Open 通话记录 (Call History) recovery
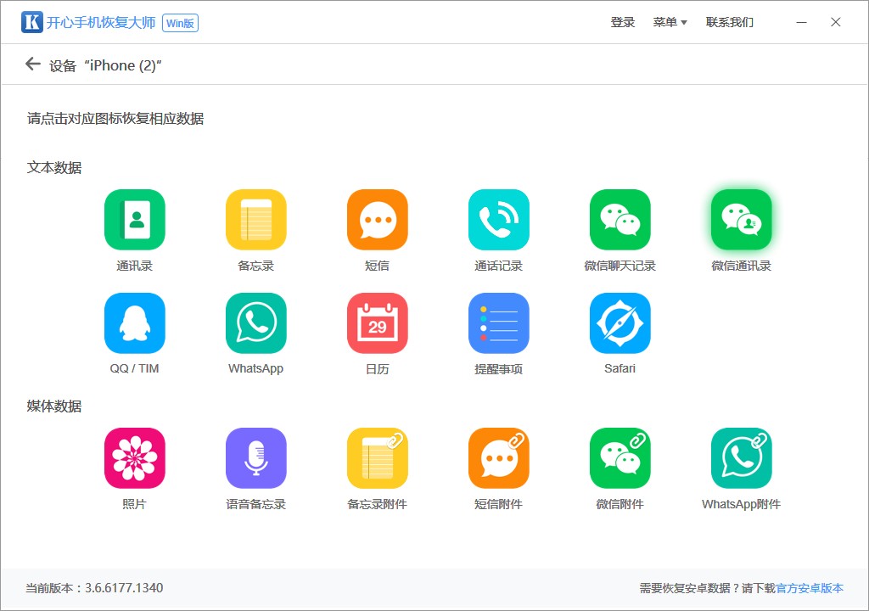 [498, 219]
